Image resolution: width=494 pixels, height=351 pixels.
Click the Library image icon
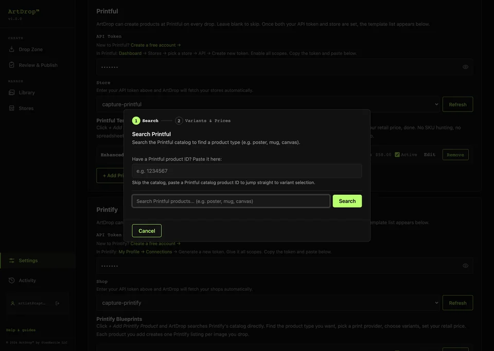(x=12, y=93)
